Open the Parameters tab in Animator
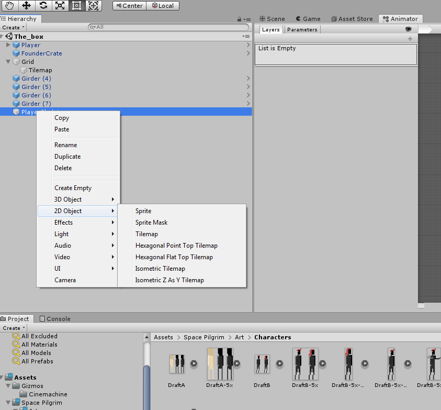Screen dimensions: 441x410 (302, 30)
